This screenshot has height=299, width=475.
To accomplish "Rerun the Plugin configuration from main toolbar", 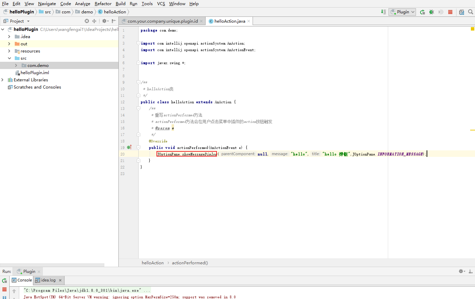I will [x=422, y=12].
